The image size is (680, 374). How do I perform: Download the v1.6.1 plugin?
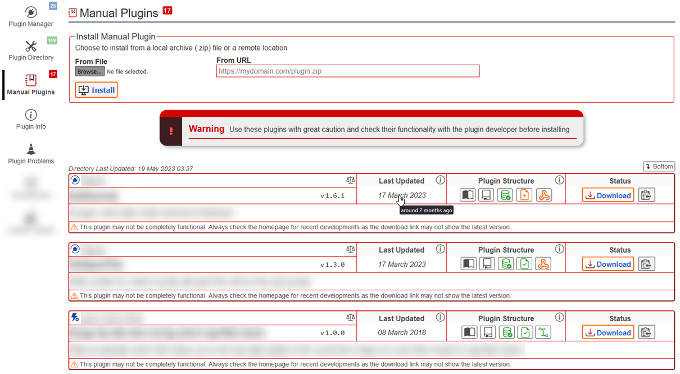(608, 195)
